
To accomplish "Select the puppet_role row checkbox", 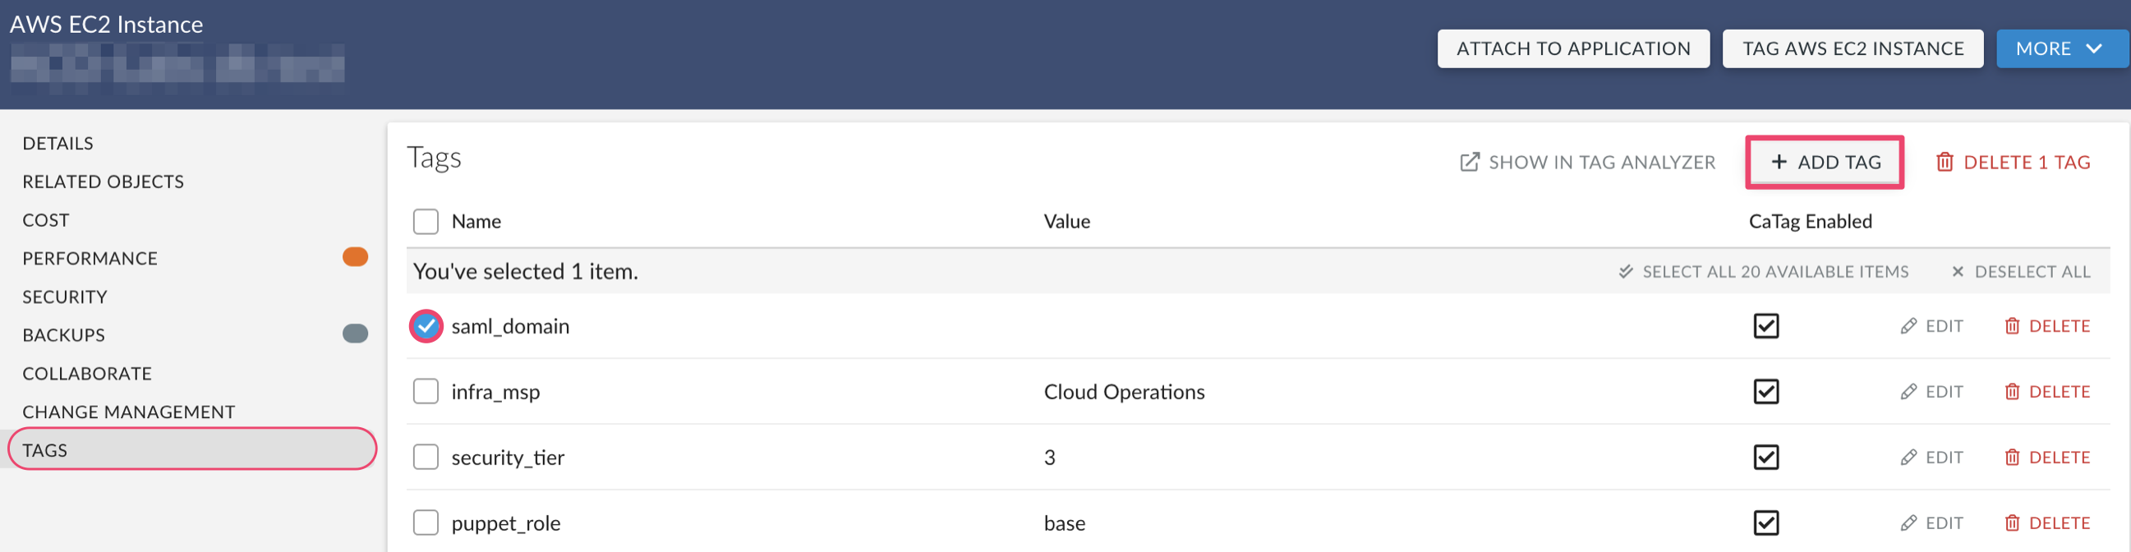I will 426,523.
